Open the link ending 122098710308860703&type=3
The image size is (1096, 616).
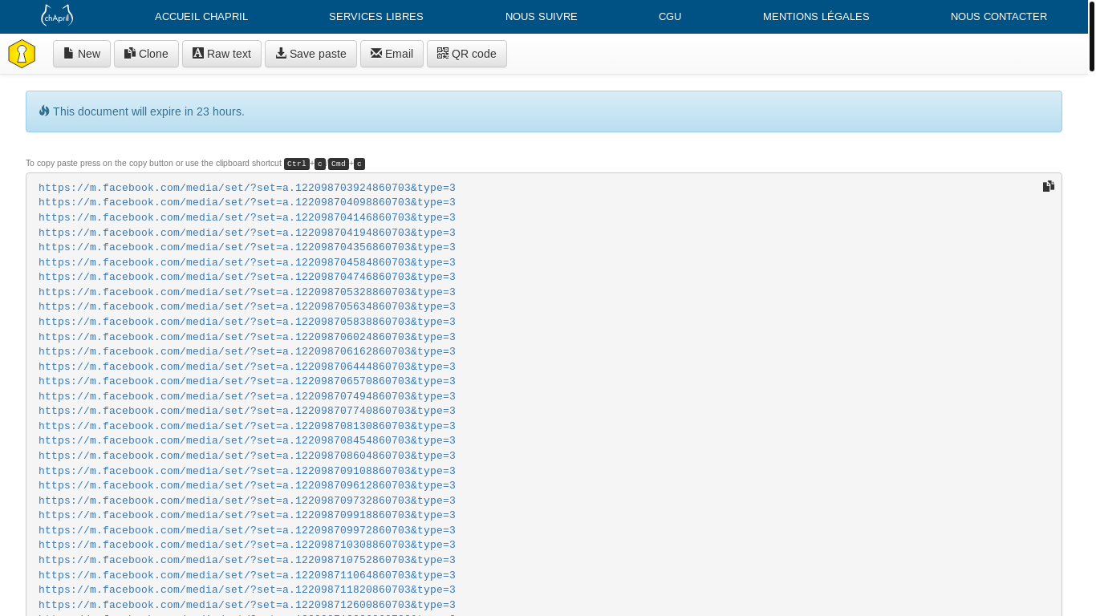247,545
